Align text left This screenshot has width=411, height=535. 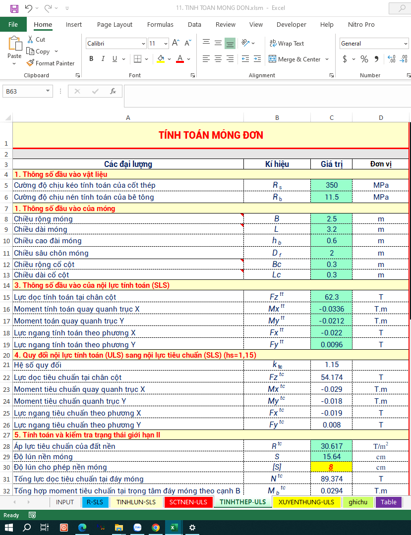206,58
